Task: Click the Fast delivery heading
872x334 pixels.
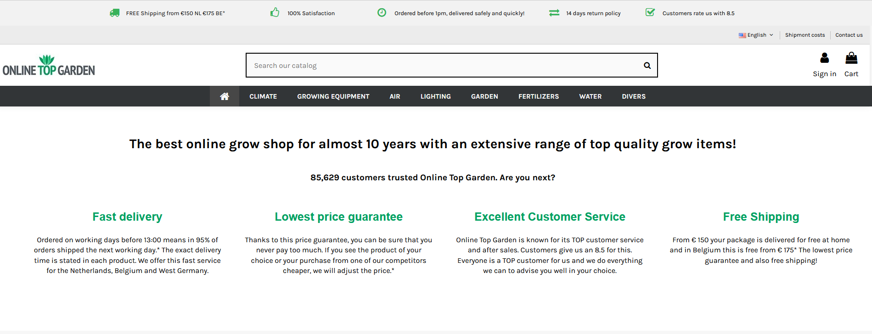Action: 127,217
